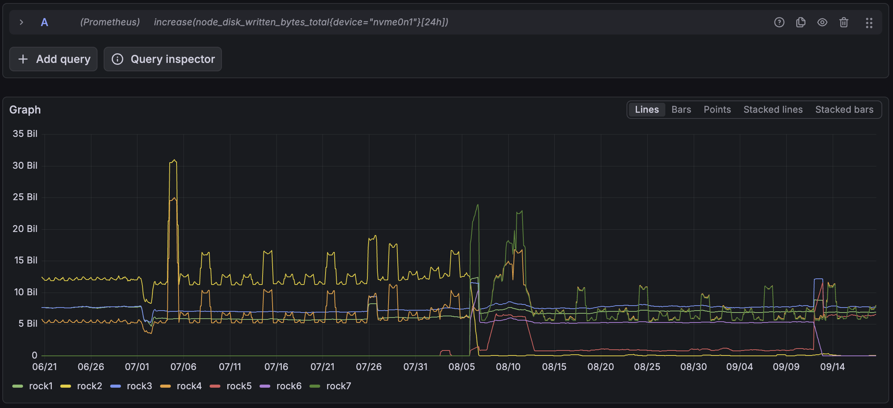Click the 30 Bil y-axis label
This screenshot has height=408, width=893.
25,166
